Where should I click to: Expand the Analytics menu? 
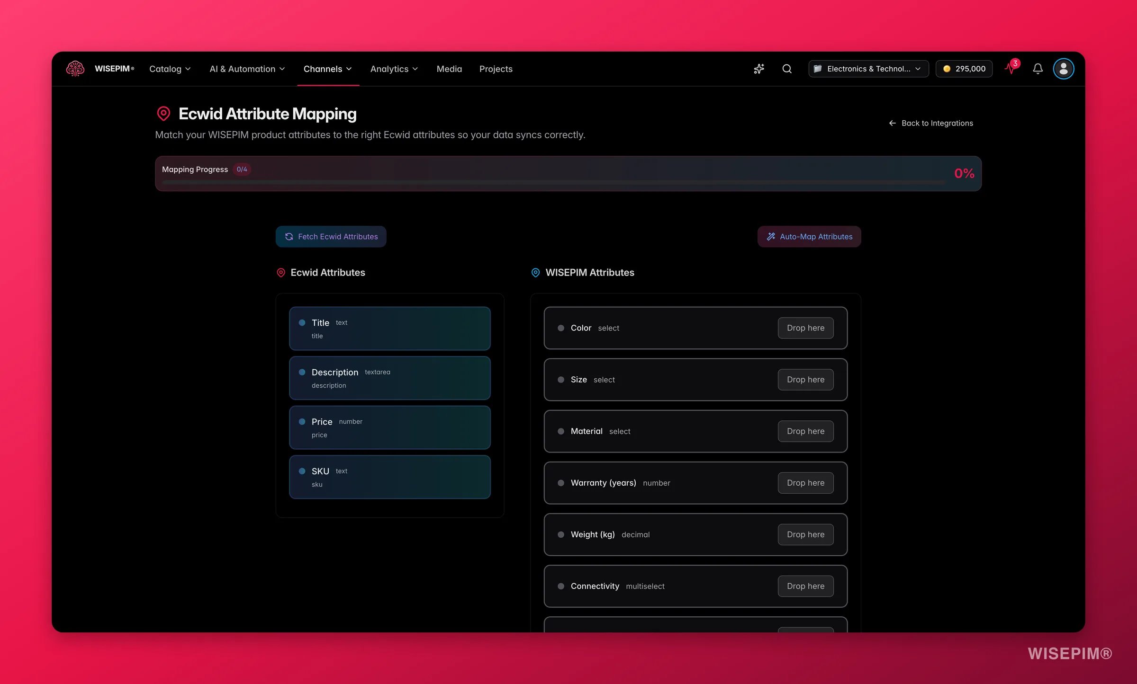pyautogui.click(x=394, y=69)
